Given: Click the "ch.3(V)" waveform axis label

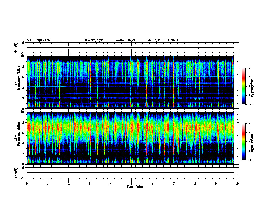Looking at the screenshot, I should pyautogui.click(x=16, y=173).
